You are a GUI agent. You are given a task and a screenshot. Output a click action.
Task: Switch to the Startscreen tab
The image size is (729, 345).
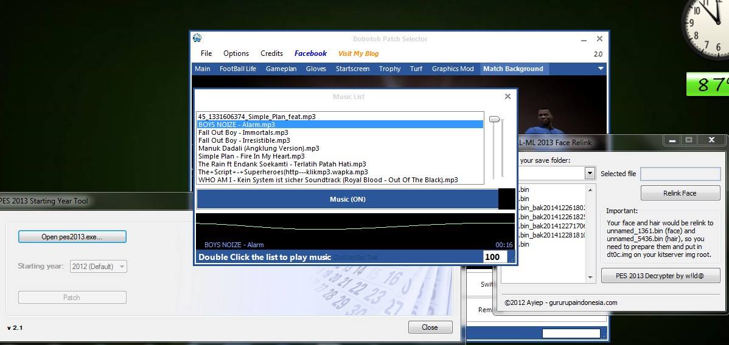(353, 69)
